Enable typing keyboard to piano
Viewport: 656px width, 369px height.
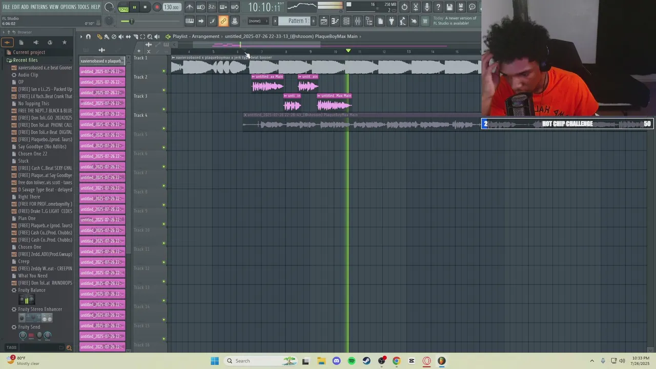click(190, 21)
